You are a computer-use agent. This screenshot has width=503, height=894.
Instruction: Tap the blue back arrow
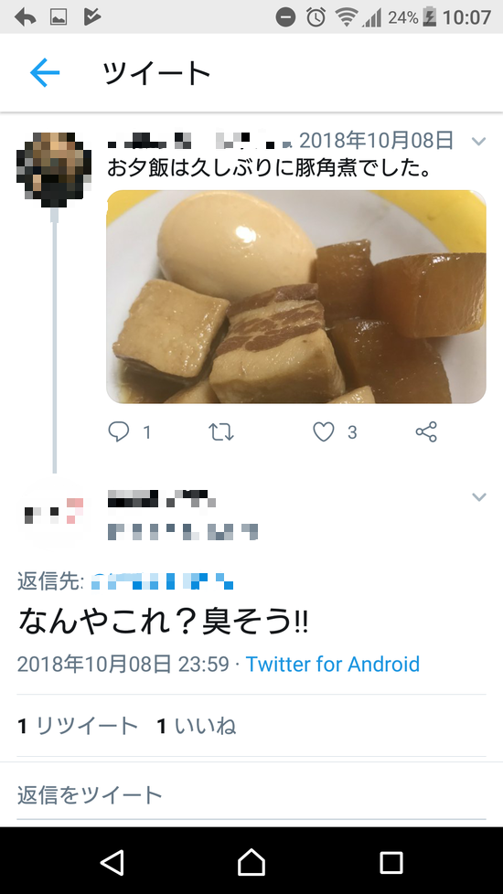[x=45, y=72]
